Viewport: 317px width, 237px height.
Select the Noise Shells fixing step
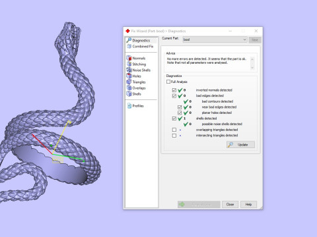[139, 70]
